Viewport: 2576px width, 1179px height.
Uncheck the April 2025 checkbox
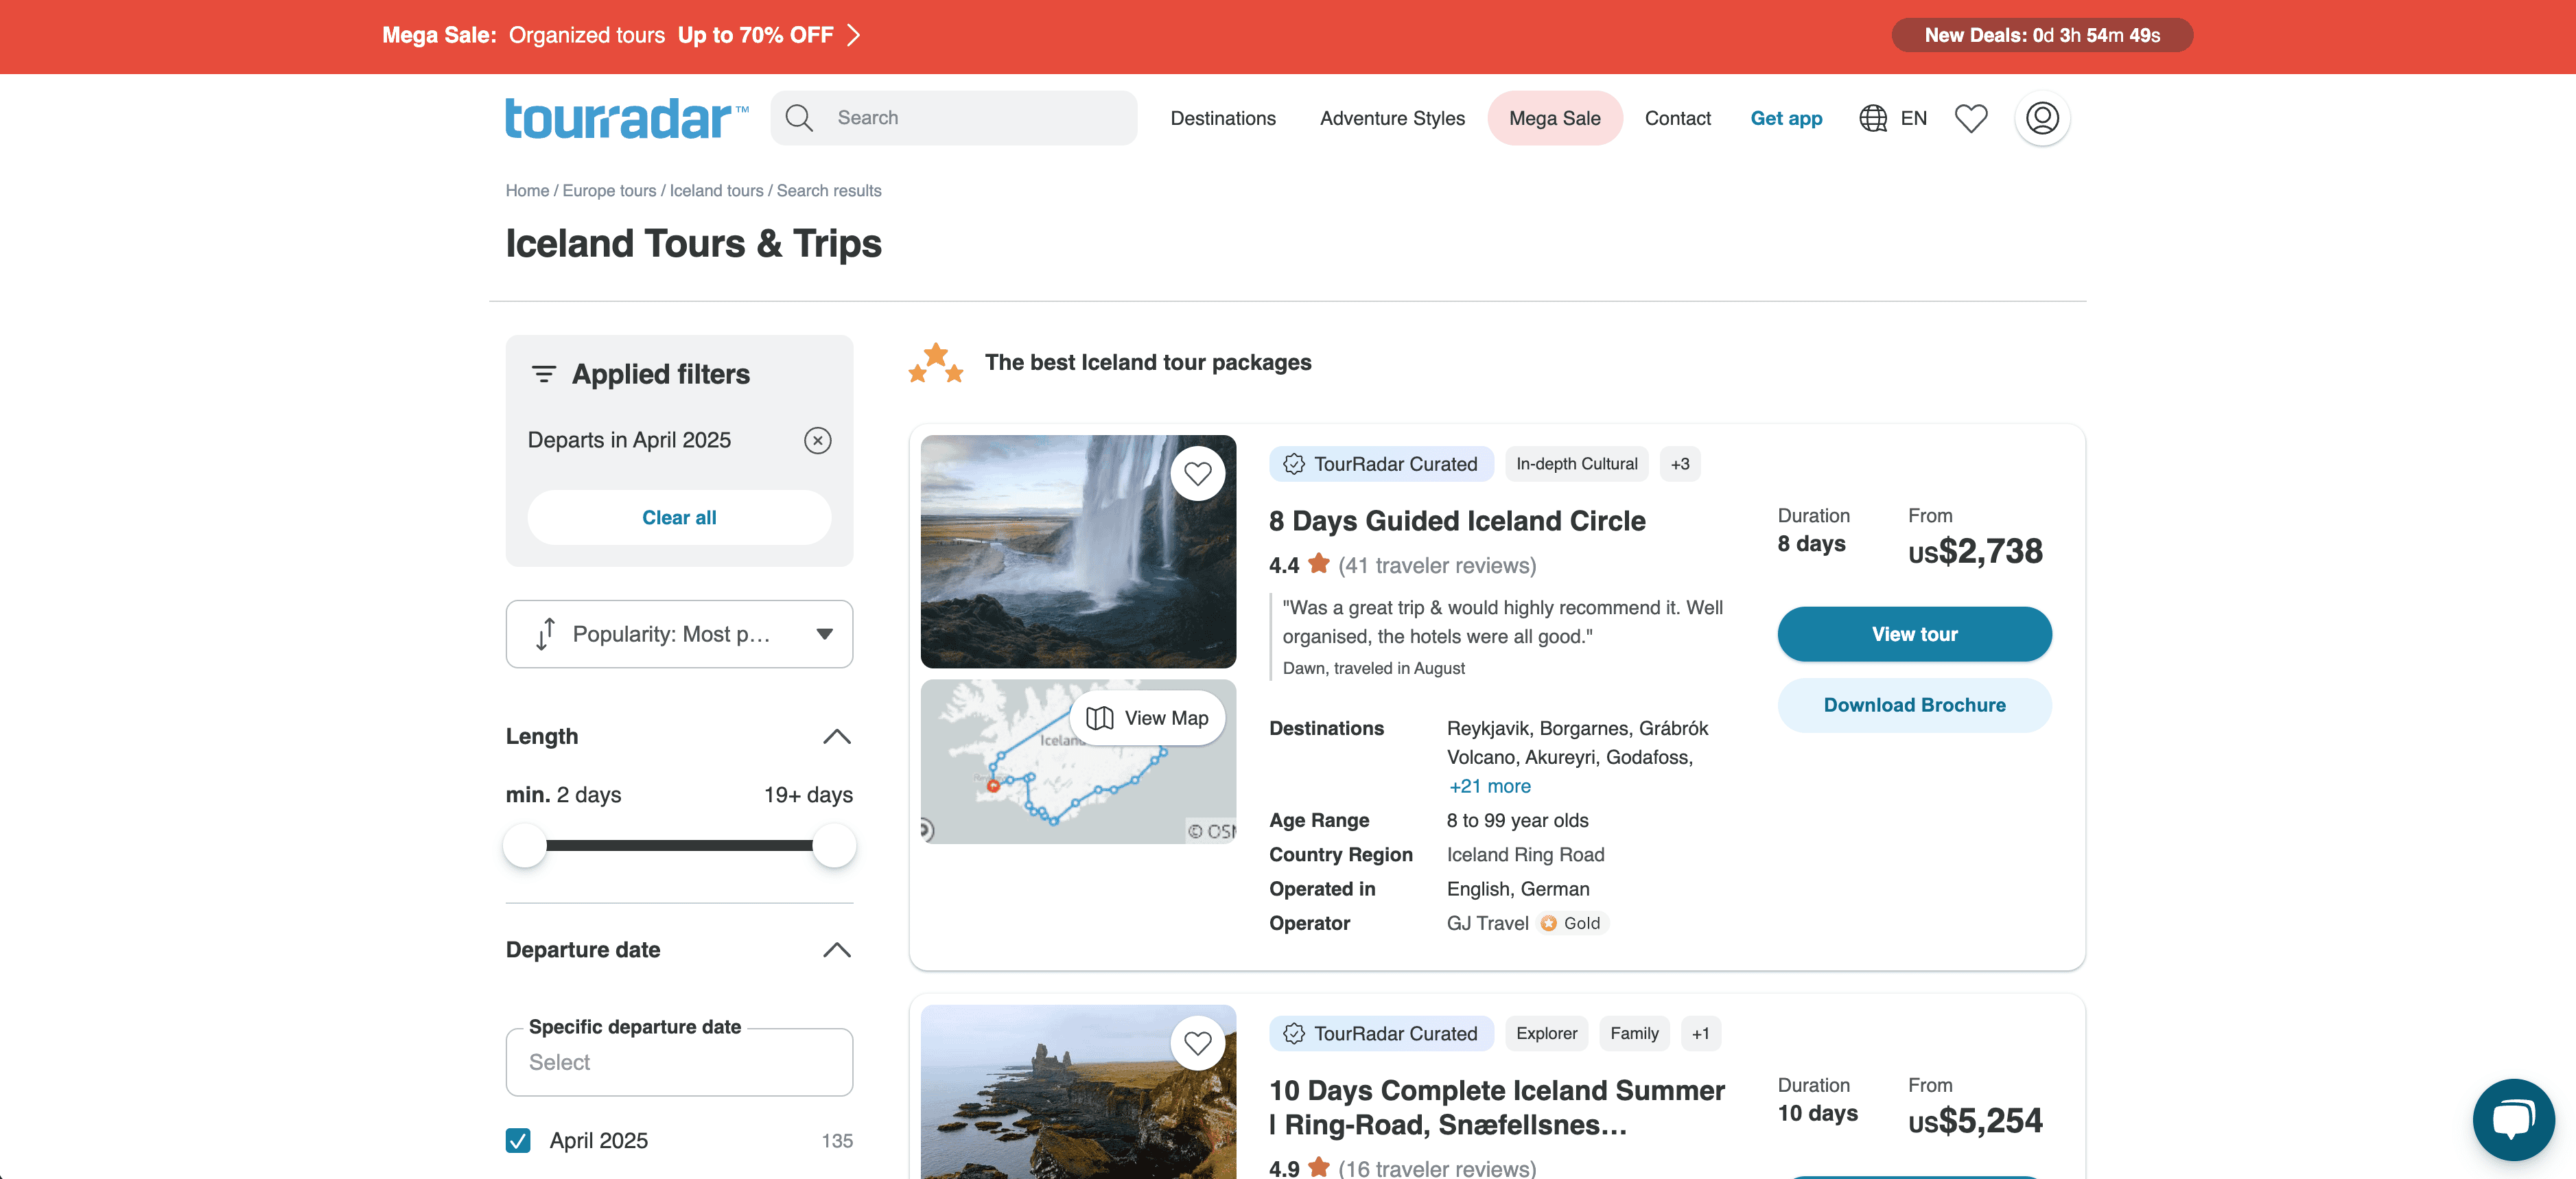518,1140
